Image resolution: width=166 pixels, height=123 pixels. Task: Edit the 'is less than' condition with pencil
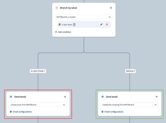click(101, 25)
